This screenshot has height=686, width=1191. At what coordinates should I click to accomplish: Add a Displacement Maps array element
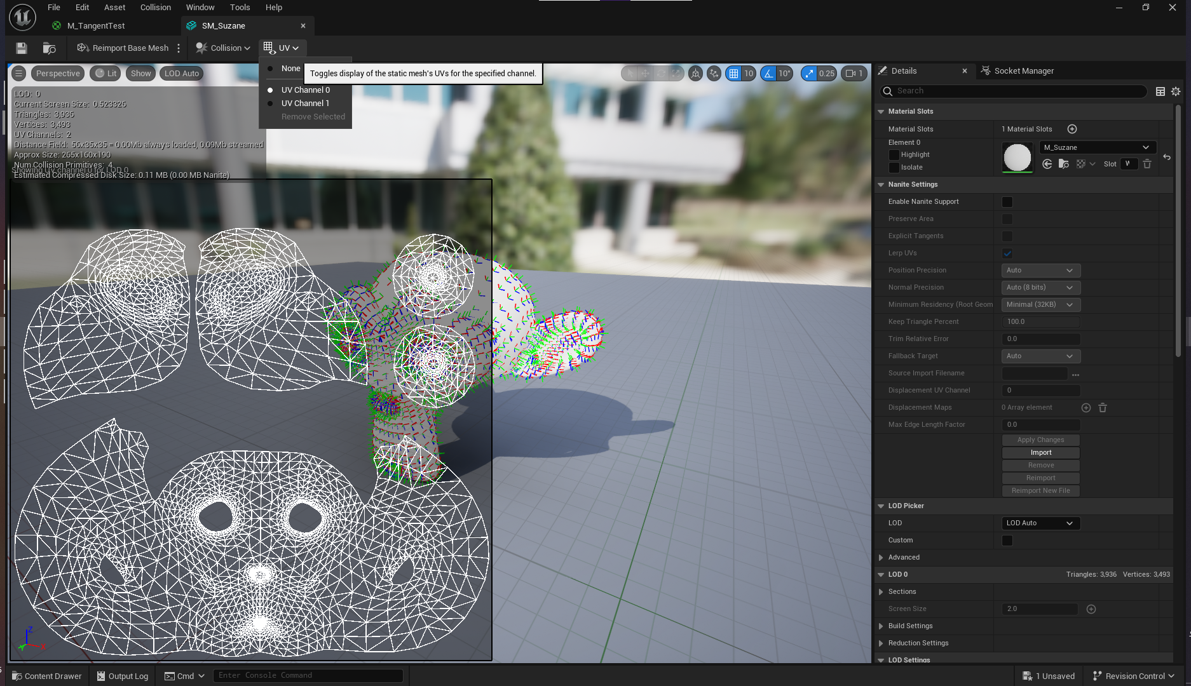pyautogui.click(x=1086, y=408)
